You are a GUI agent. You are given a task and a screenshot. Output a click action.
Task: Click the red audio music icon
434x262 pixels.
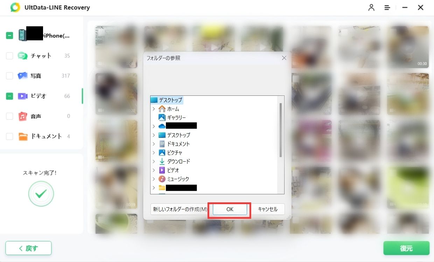click(22, 116)
